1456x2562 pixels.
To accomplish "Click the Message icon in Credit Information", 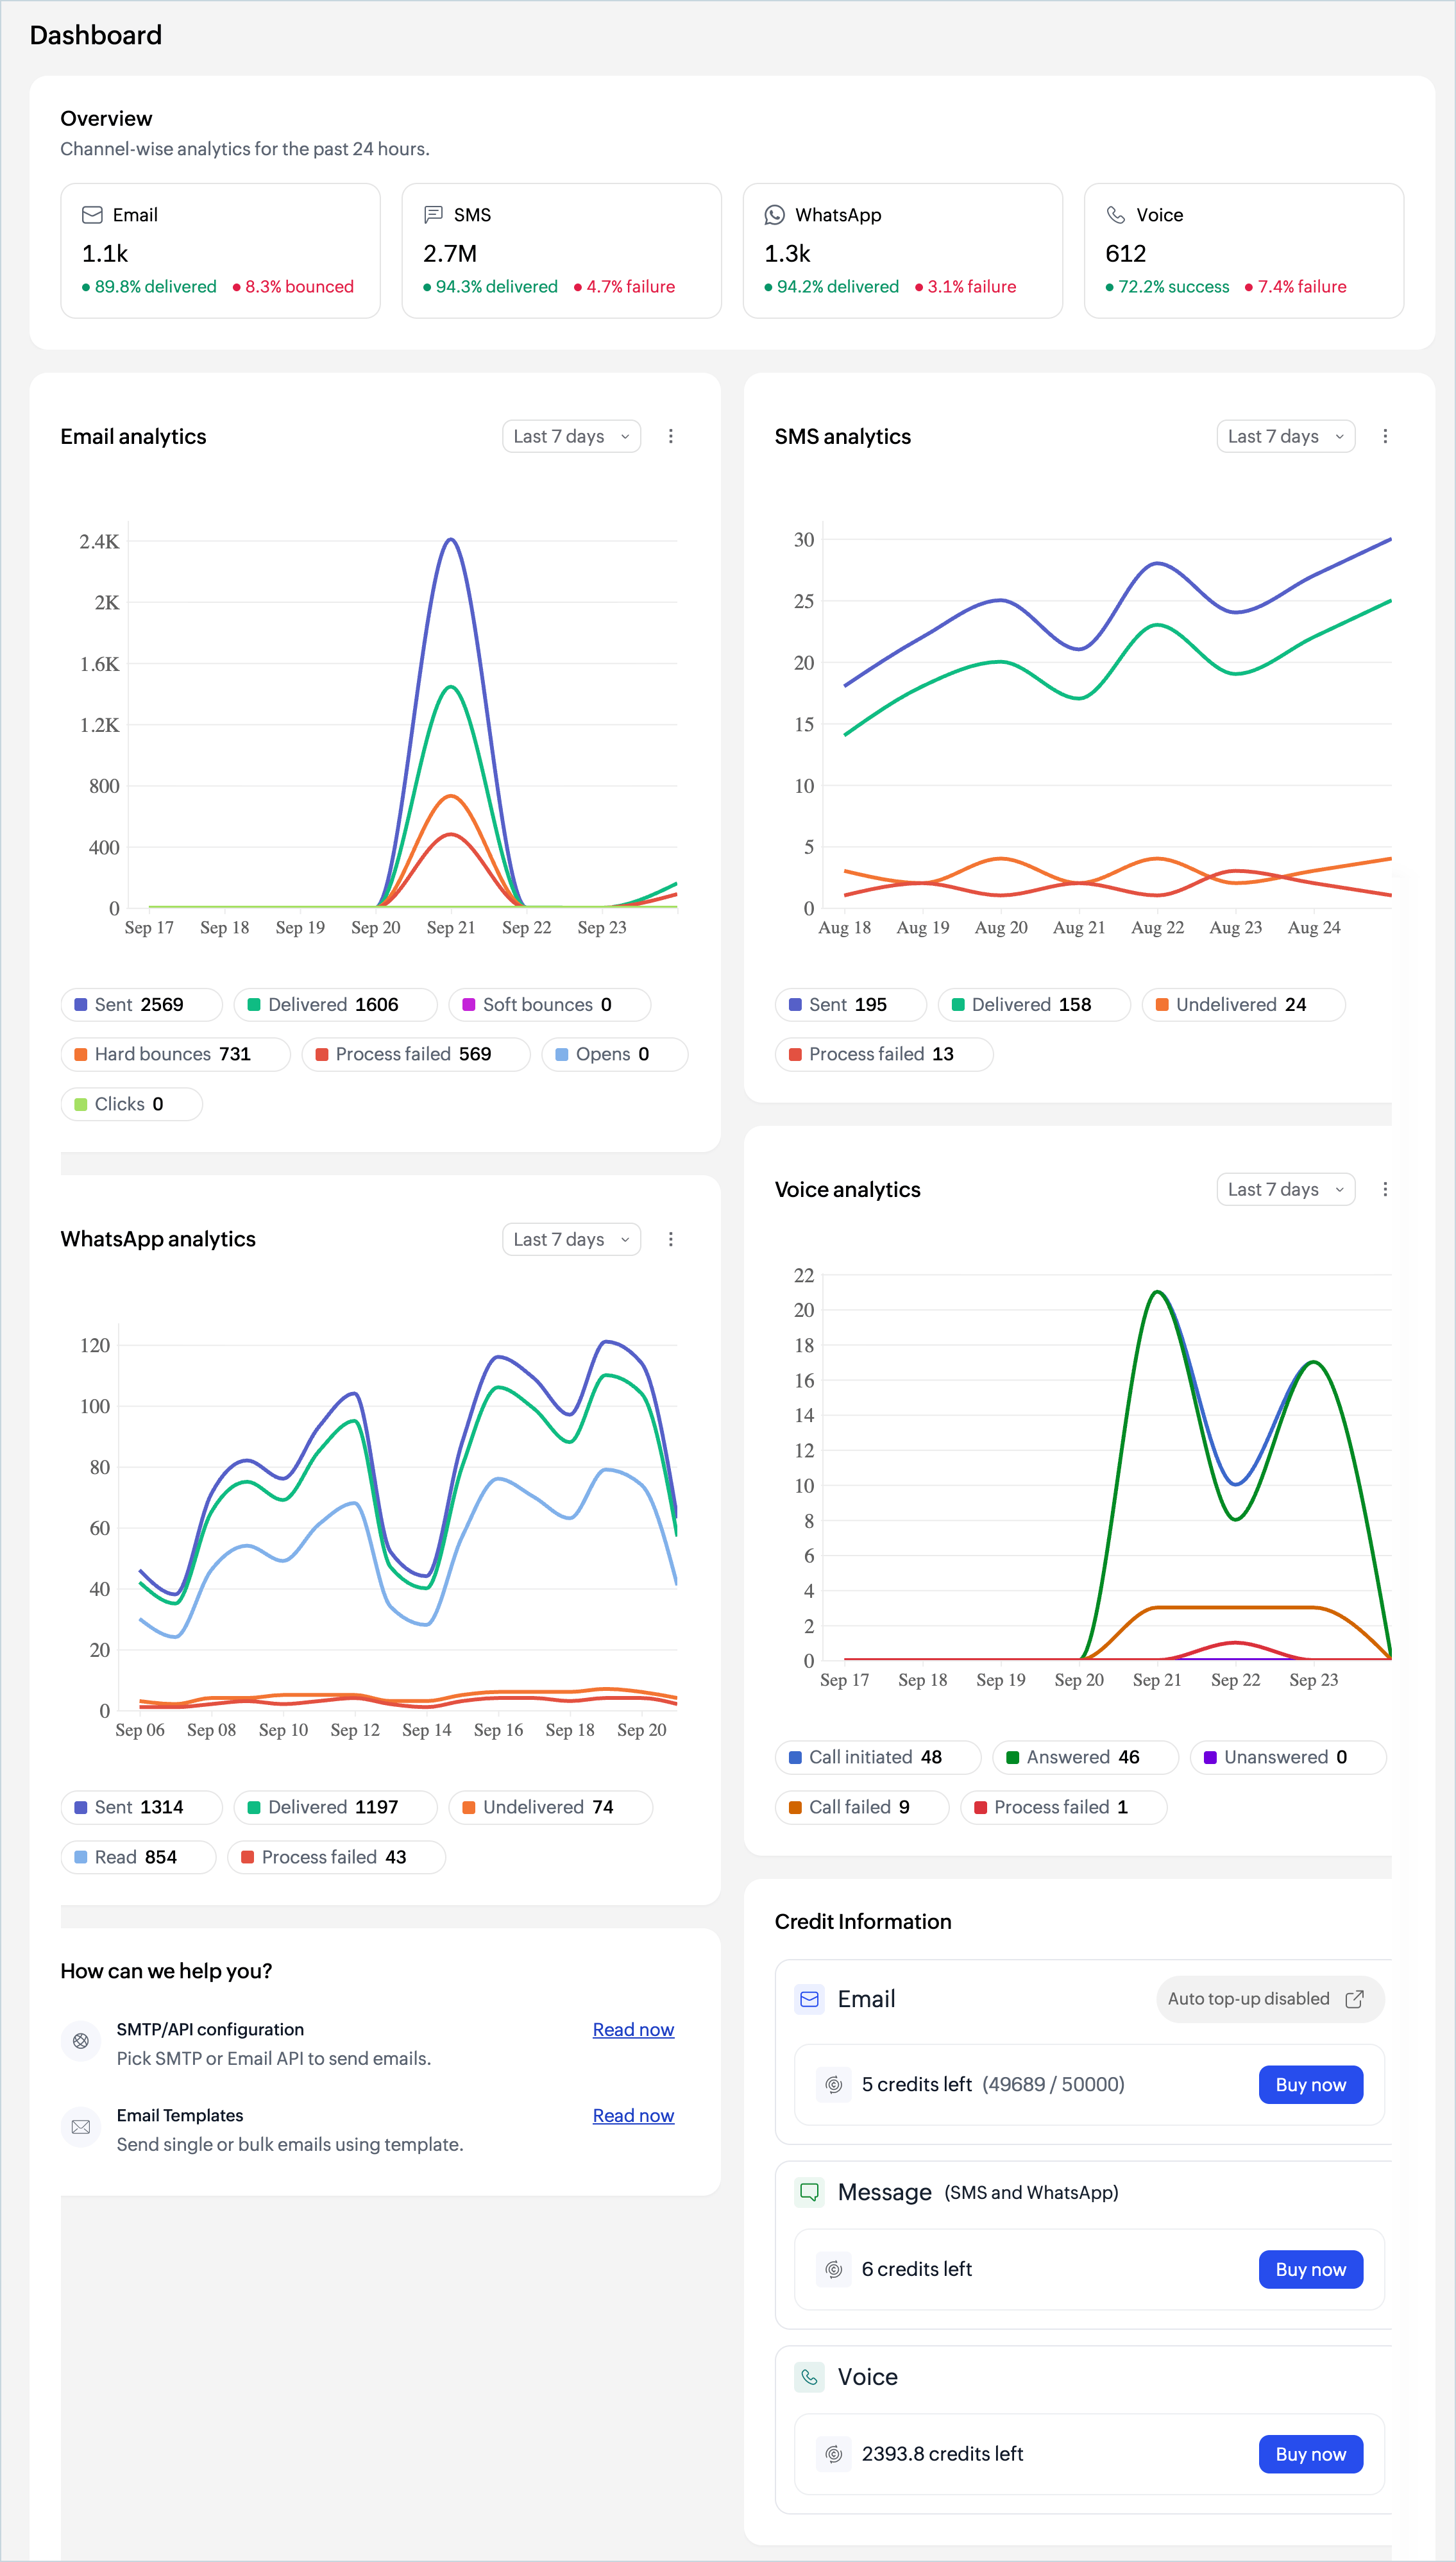I will (x=810, y=2192).
